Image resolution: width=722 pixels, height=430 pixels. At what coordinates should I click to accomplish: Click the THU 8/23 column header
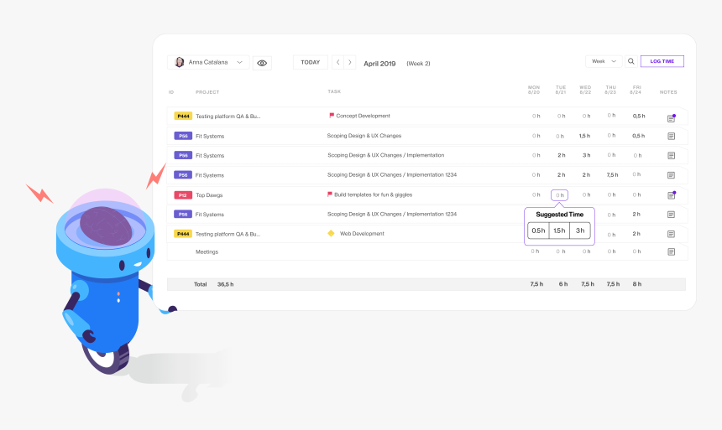point(610,90)
